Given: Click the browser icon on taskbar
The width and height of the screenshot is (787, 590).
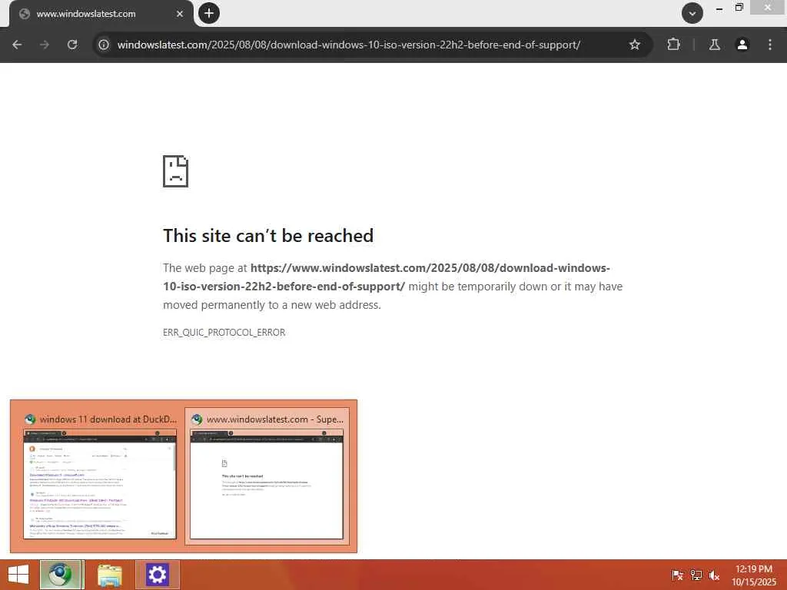Looking at the screenshot, I should (62, 575).
